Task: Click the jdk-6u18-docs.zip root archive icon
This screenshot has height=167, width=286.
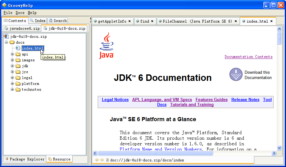Action: coord(6,36)
